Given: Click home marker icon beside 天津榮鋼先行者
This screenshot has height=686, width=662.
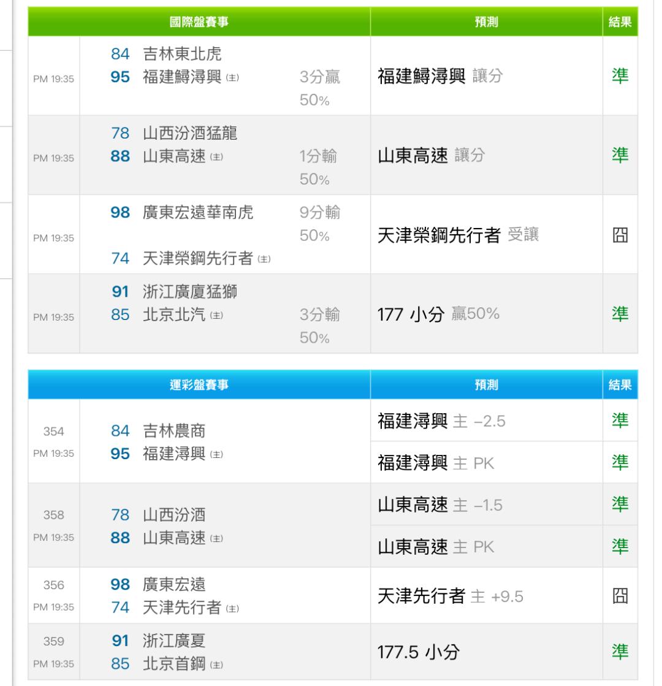Looking at the screenshot, I should tap(265, 259).
